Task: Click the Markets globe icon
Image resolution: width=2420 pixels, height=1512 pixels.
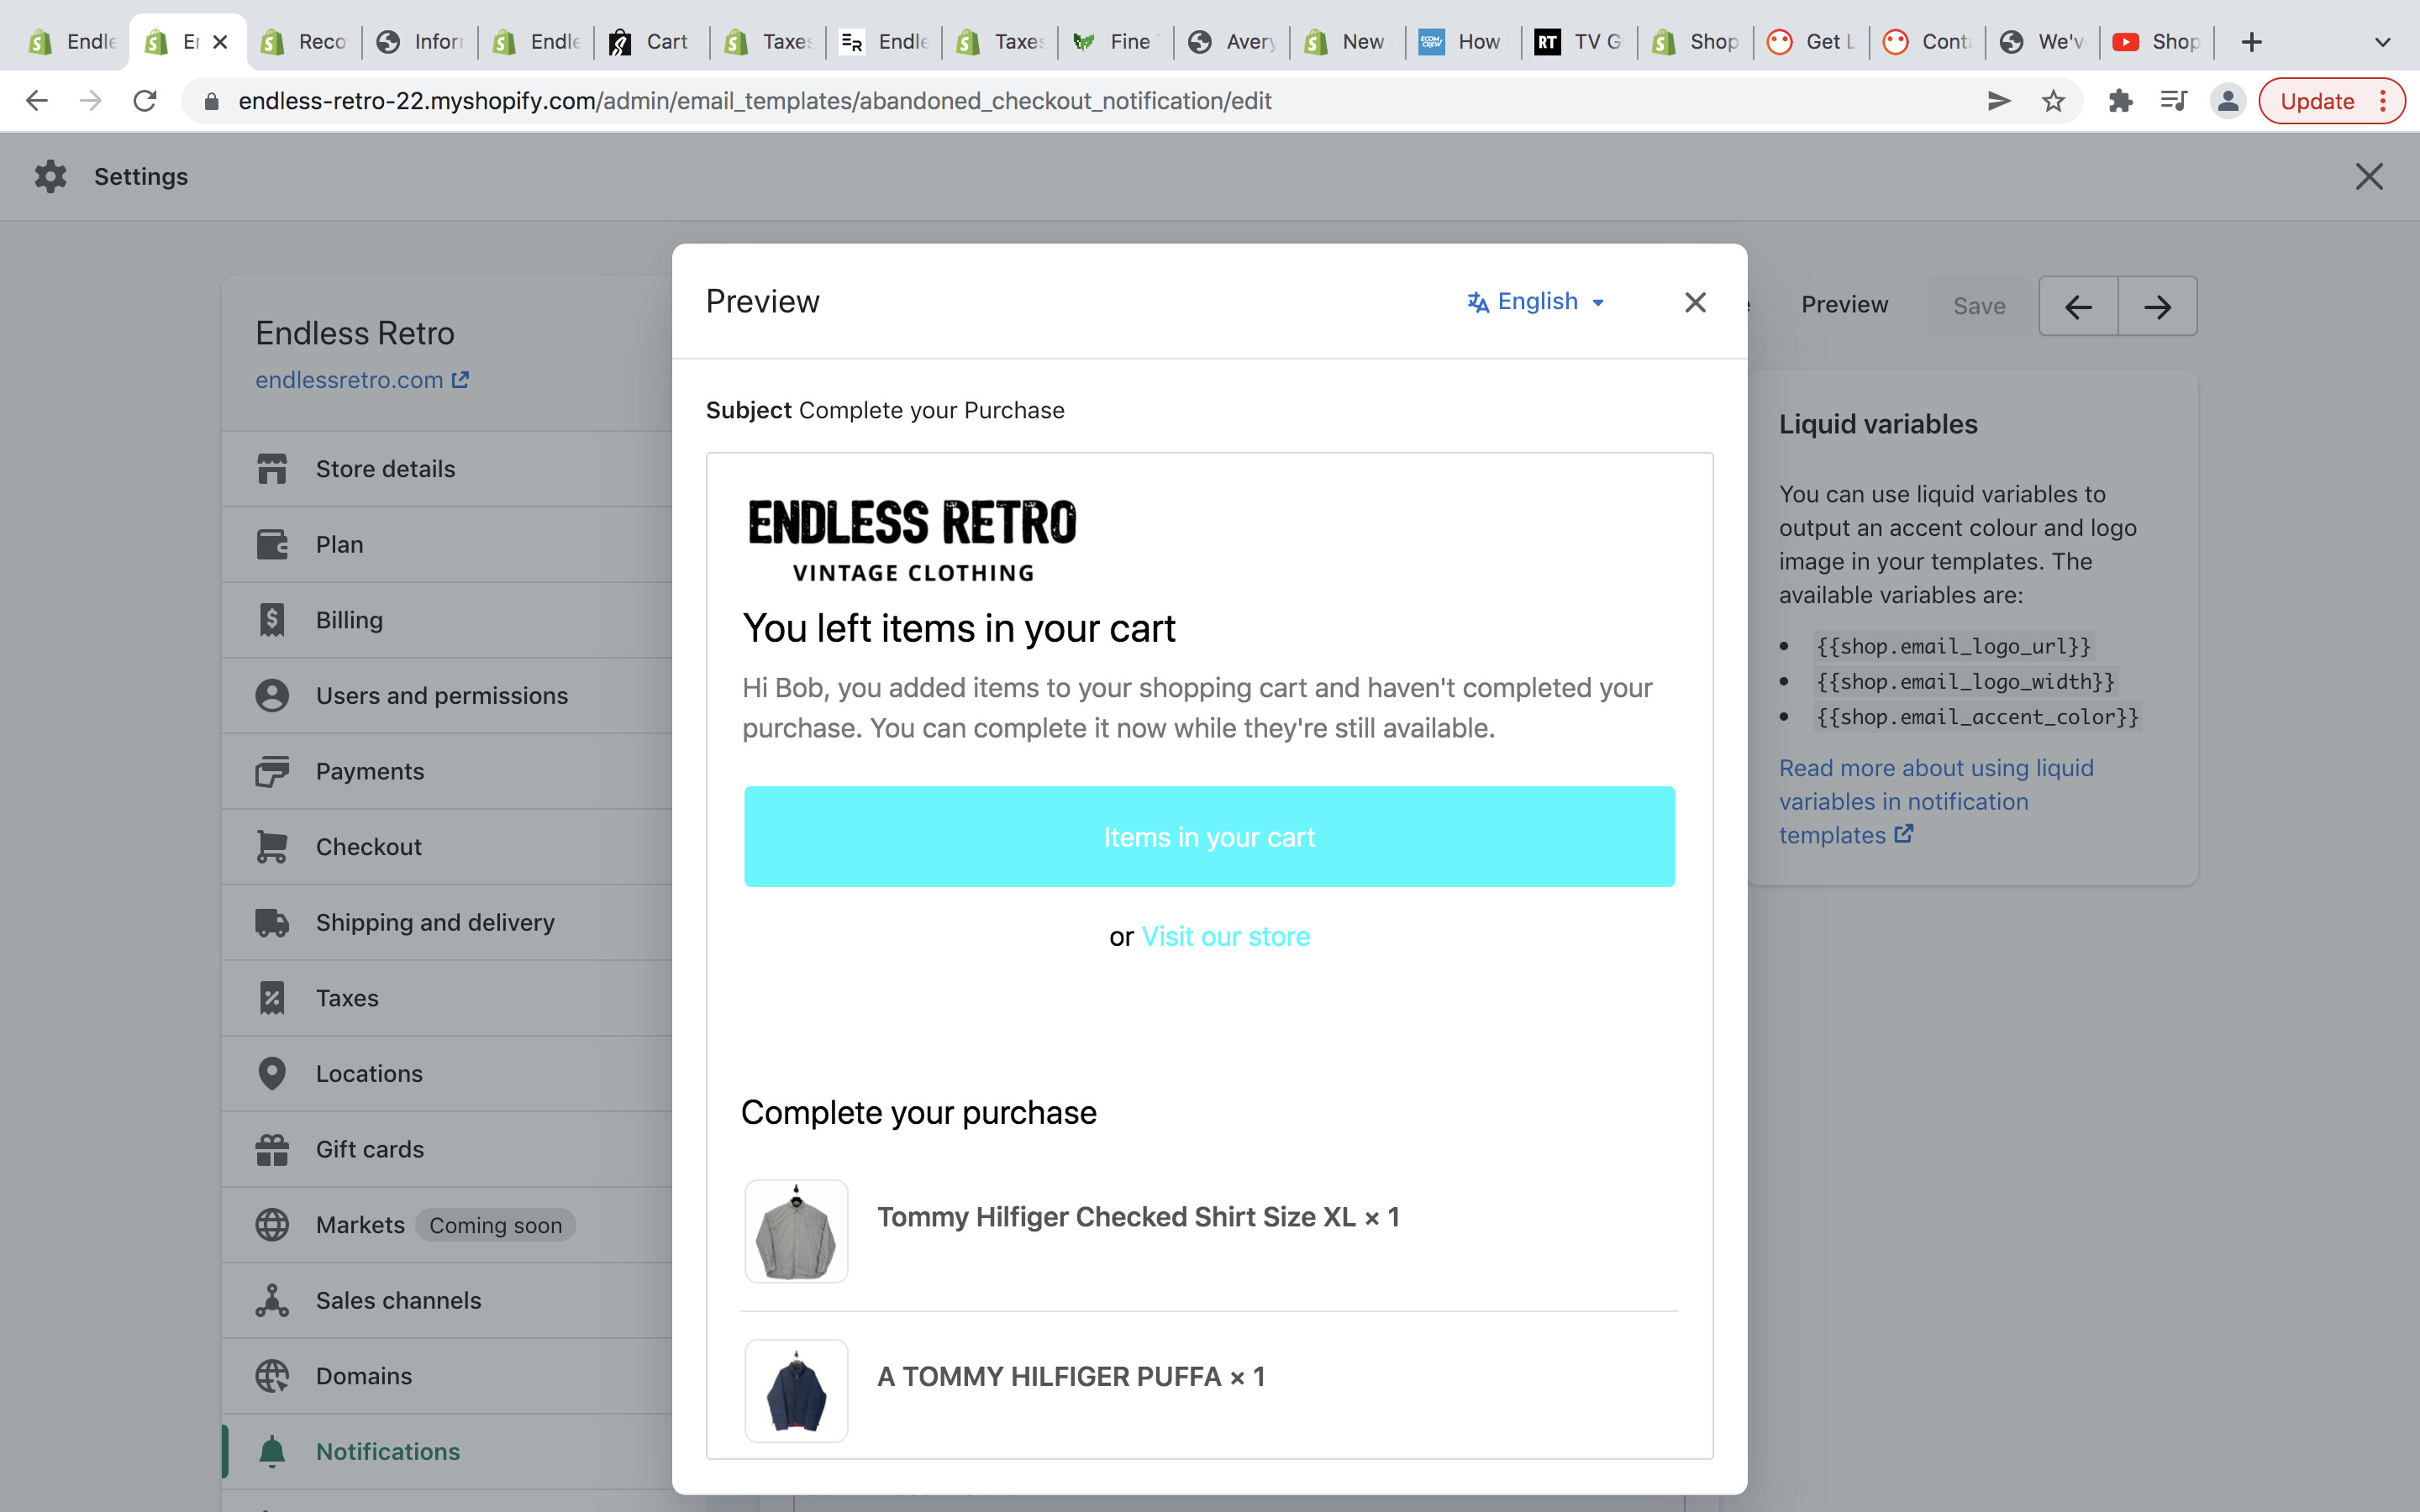Action: (272, 1225)
